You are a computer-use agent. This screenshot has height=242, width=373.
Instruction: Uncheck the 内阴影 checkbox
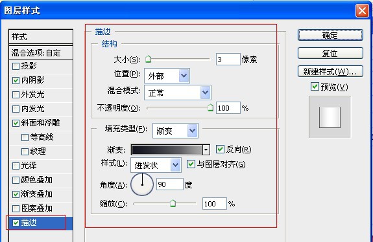(16, 80)
